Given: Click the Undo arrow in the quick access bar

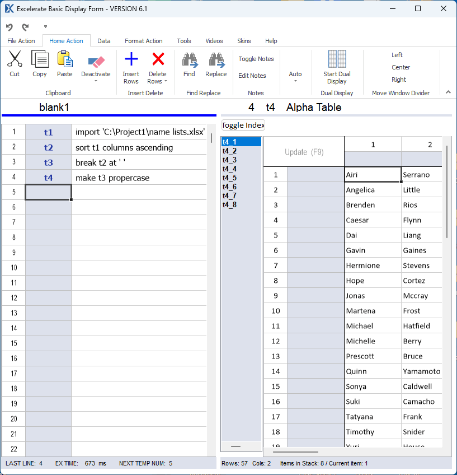Looking at the screenshot, I should coord(10,27).
